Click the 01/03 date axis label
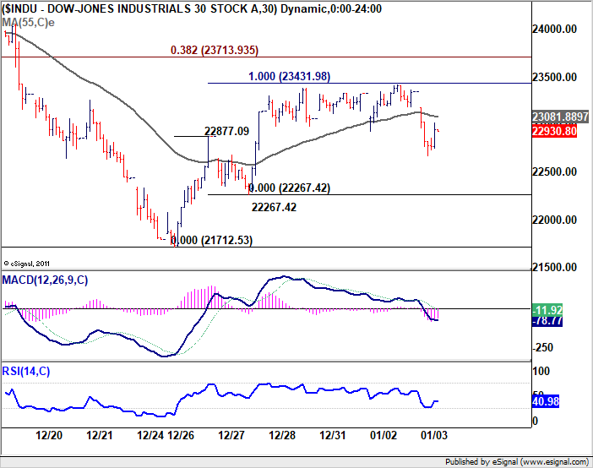593x468 pixels. 434,435
